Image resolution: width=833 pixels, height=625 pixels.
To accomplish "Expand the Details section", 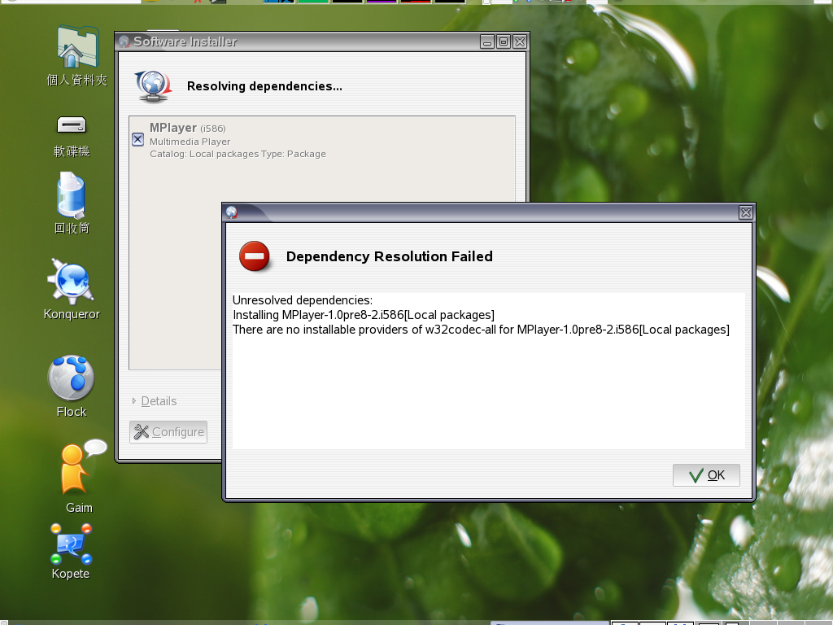I will pos(155,400).
